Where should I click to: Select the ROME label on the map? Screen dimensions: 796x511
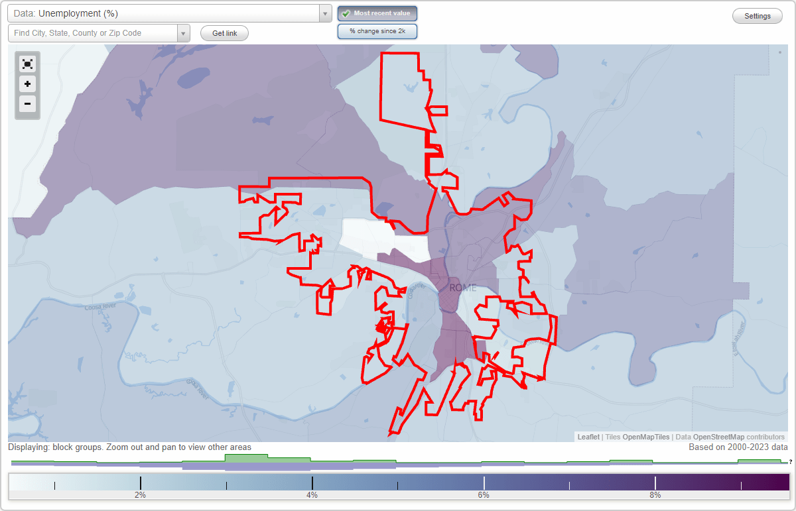tap(463, 287)
